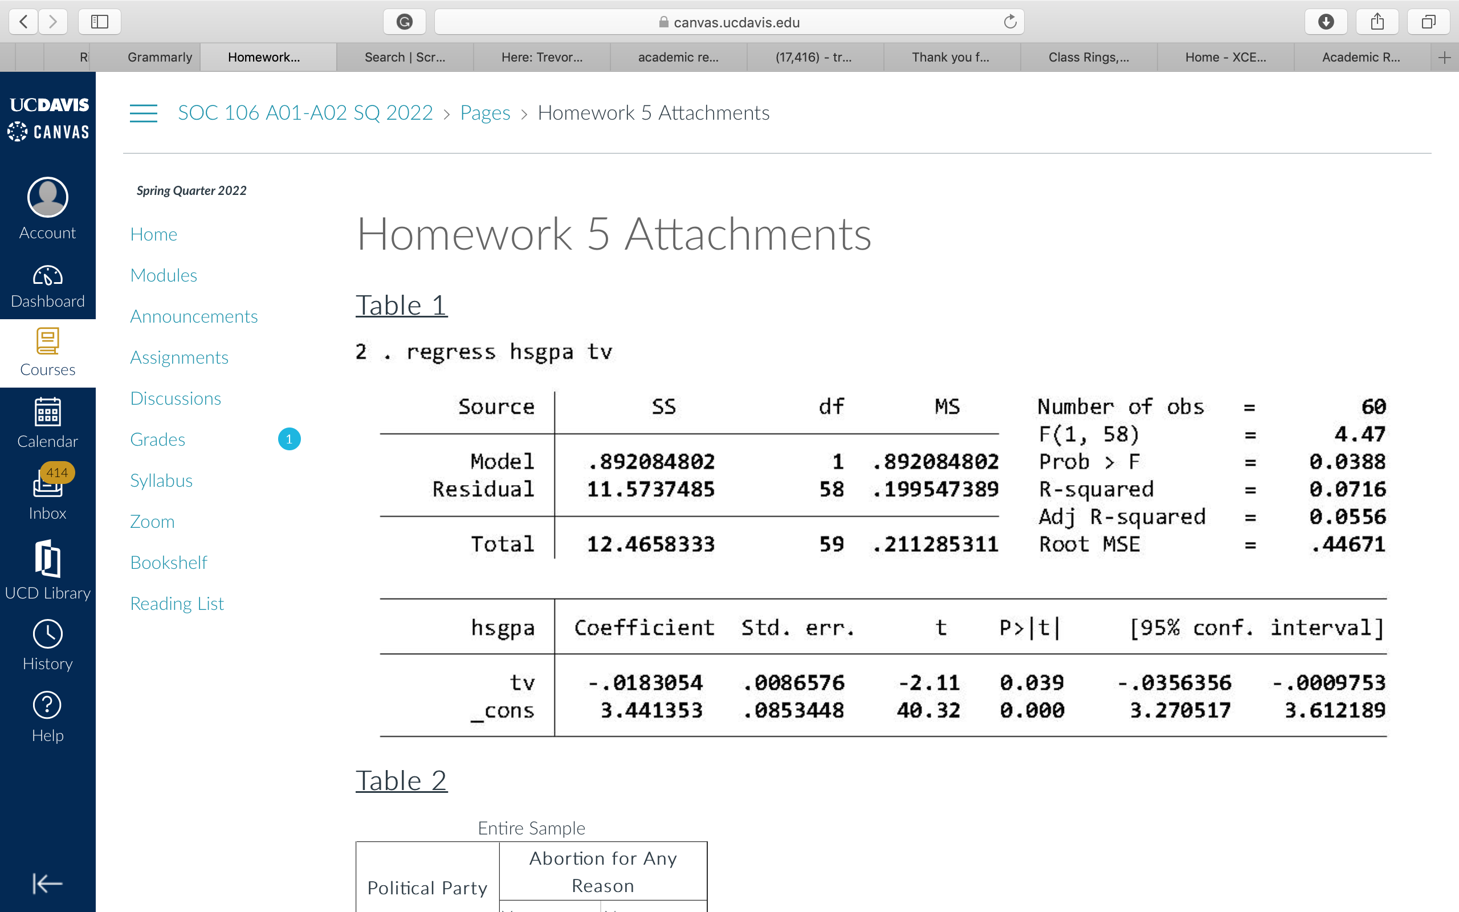Click the canvas.ucdavis.edu address bar
This screenshot has width=1459, height=912.
tap(728, 22)
